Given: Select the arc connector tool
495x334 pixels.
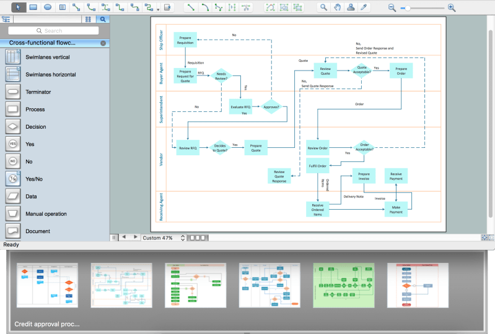Looking at the screenshot, I should pos(91,7).
